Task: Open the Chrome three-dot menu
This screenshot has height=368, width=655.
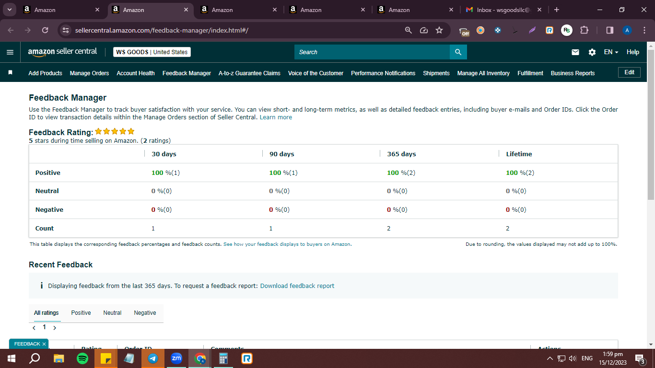Action: 644,30
